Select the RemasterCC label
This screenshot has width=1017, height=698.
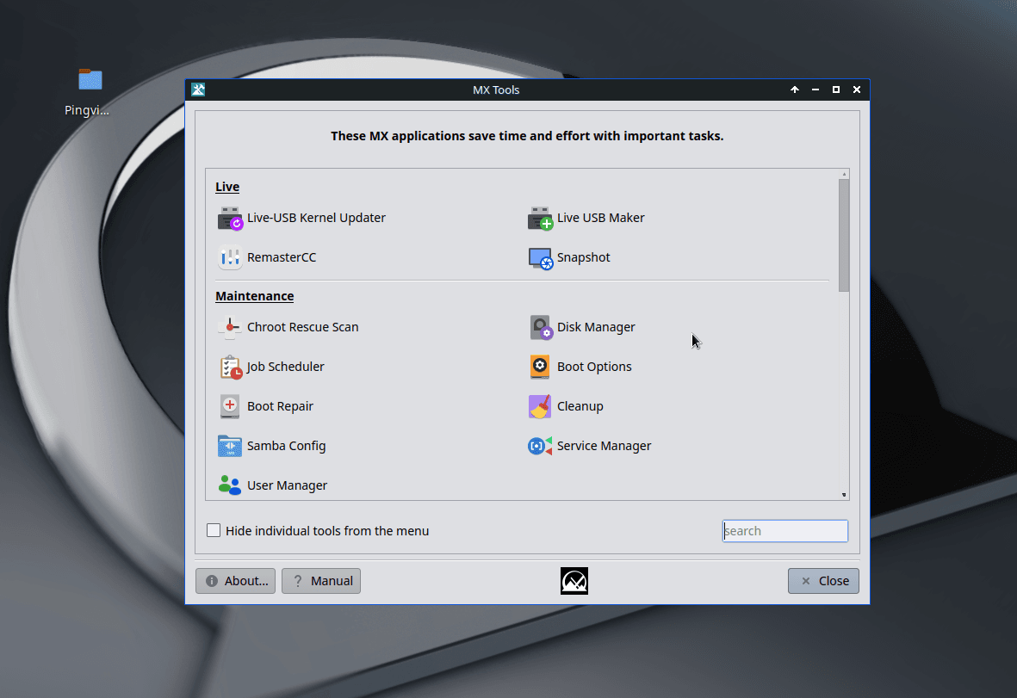[282, 257]
